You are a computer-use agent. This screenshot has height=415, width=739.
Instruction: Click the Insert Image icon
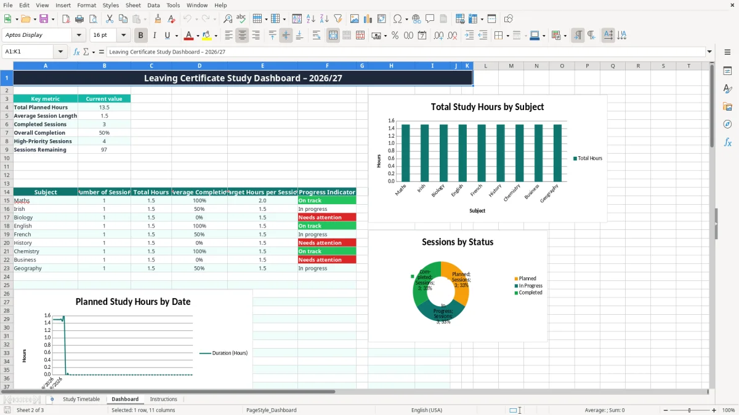tap(355, 19)
